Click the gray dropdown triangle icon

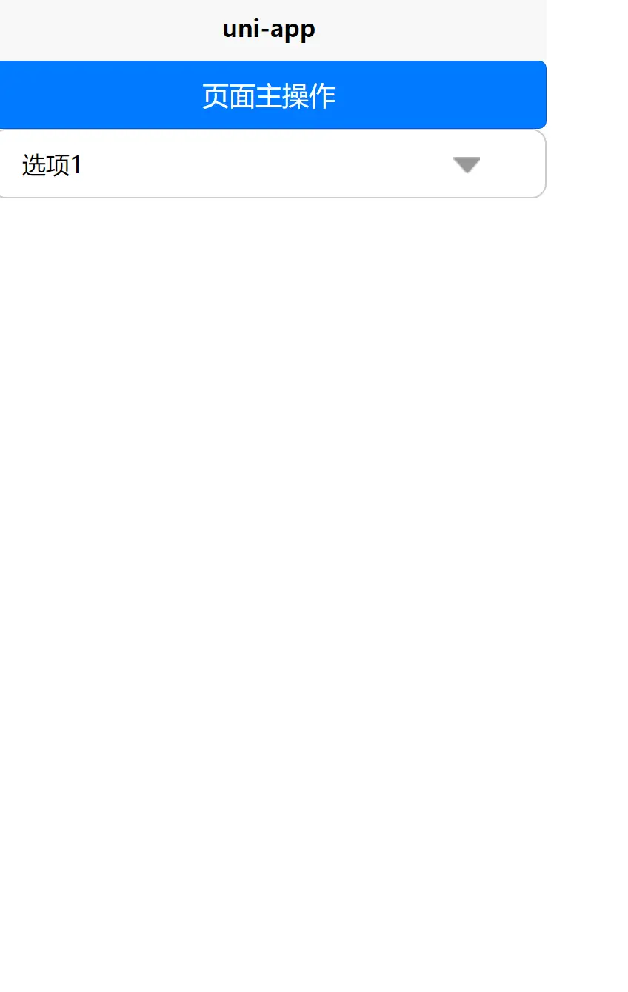467,165
